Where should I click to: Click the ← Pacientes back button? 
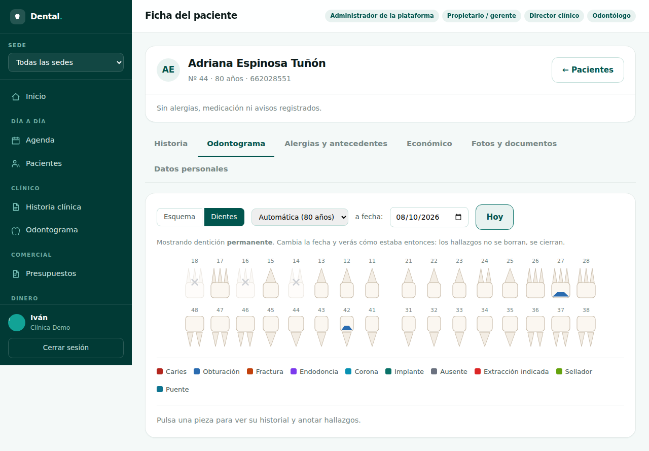(x=588, y=70)
